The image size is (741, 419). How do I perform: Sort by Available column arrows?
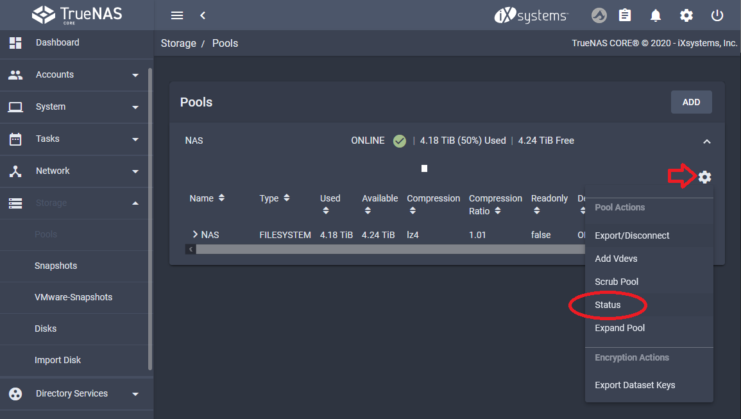[368, 211]
